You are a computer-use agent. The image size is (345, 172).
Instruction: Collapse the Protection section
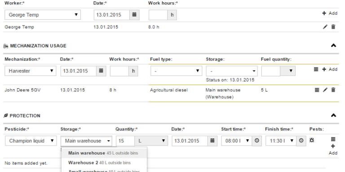click(x=334, y=116)
